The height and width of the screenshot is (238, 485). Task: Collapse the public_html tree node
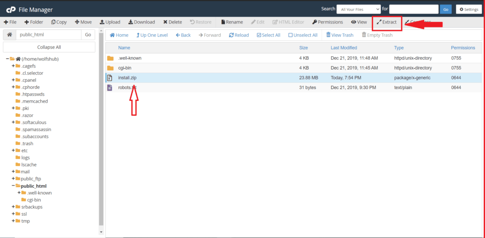13,186
